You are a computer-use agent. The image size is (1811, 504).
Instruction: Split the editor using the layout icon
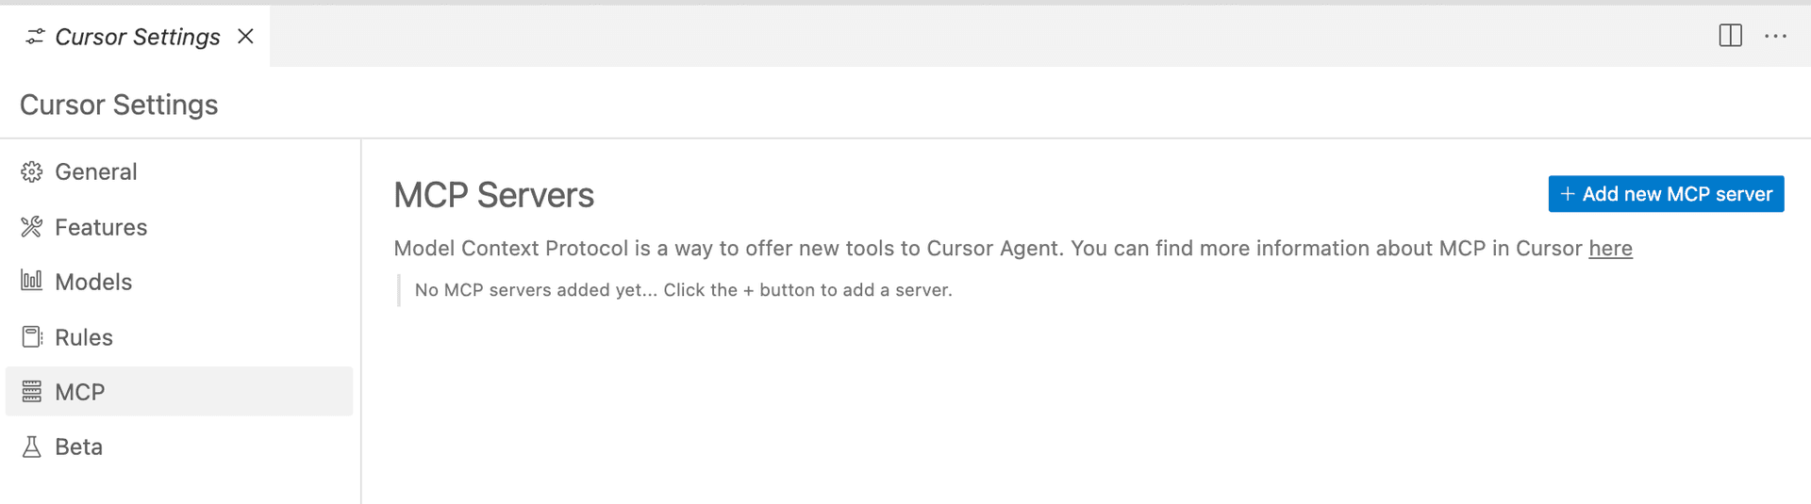(x=1730, y=36)
